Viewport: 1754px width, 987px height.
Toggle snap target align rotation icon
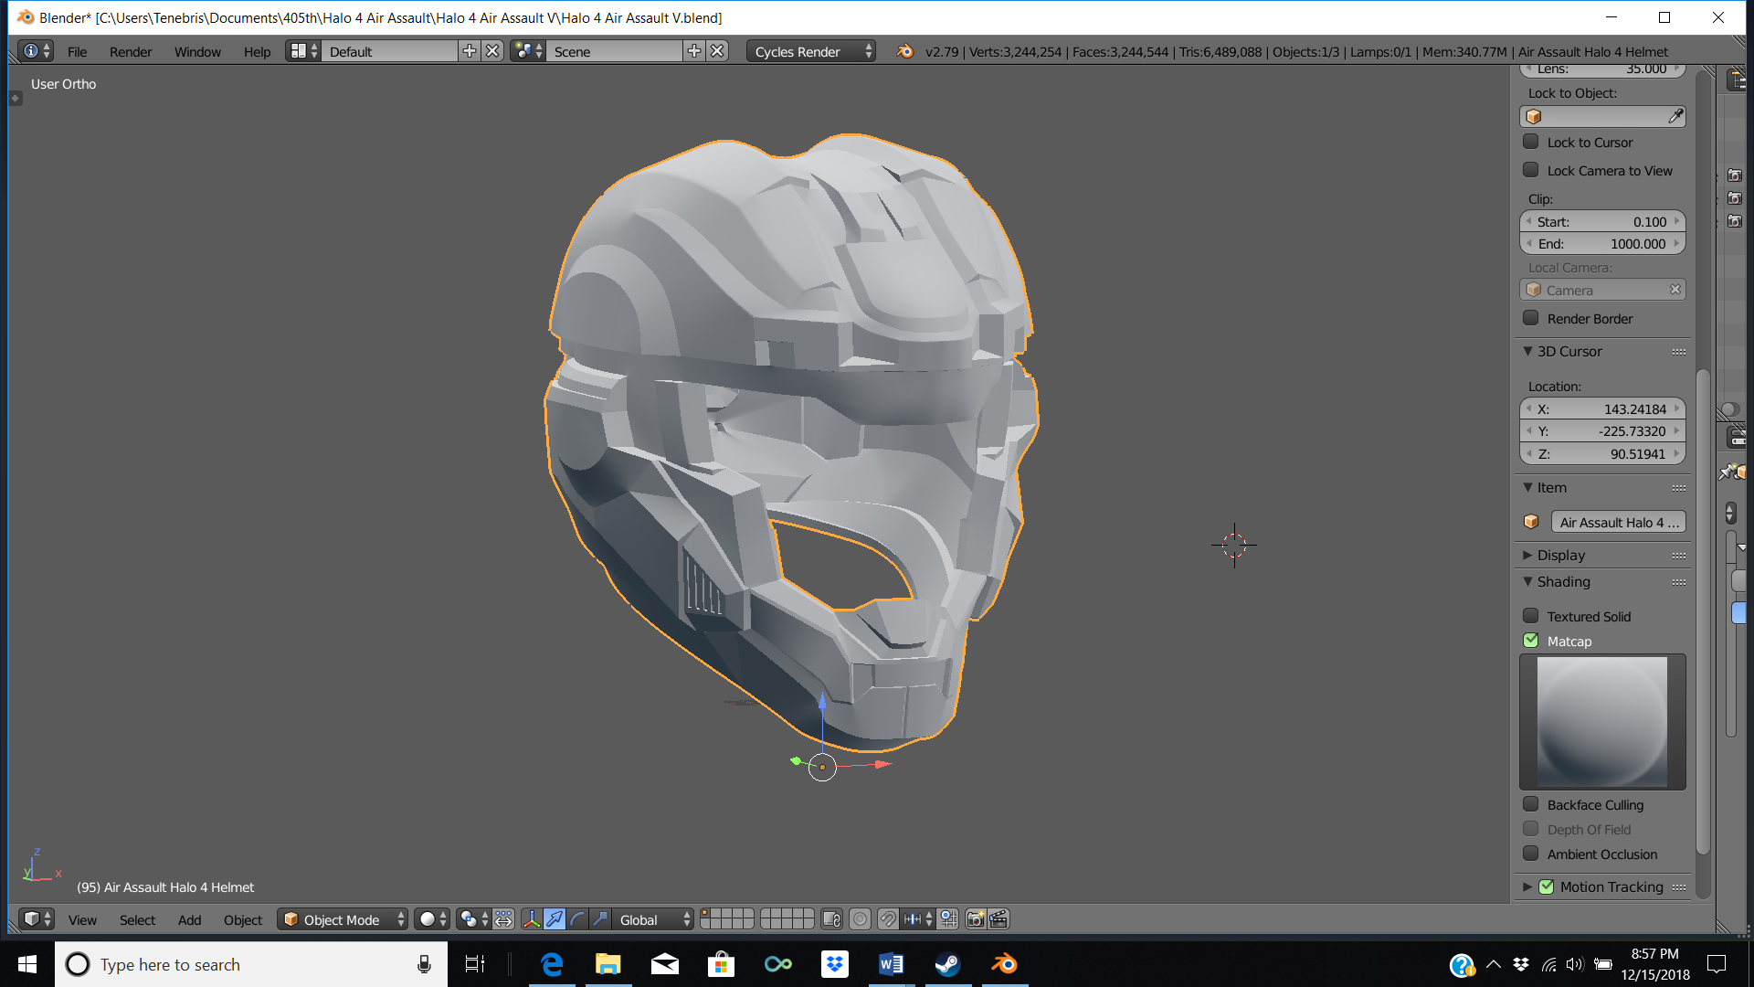pyautogui.click(x=948, y=919)
